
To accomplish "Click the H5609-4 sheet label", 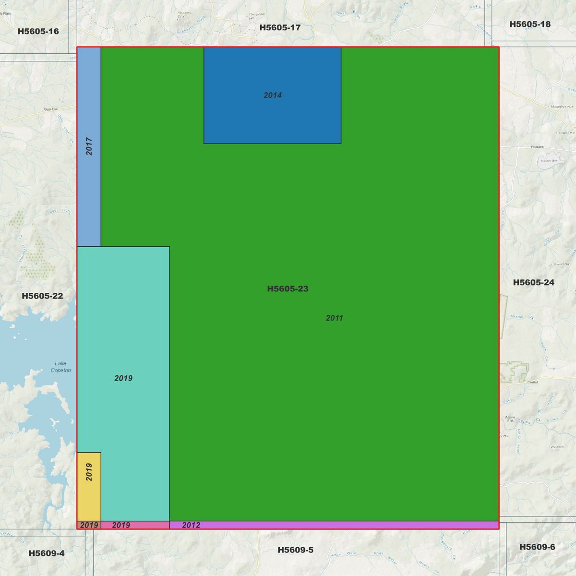I will point(47,553).
